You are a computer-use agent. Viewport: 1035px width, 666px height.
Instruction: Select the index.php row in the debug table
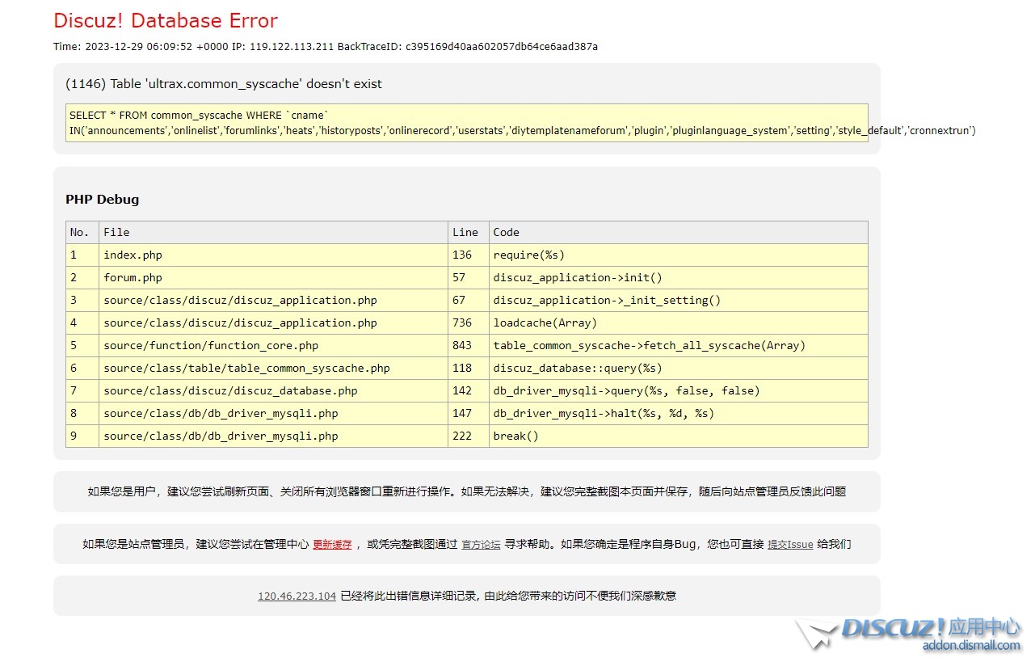pyautogui.click(x=133, y=255)
